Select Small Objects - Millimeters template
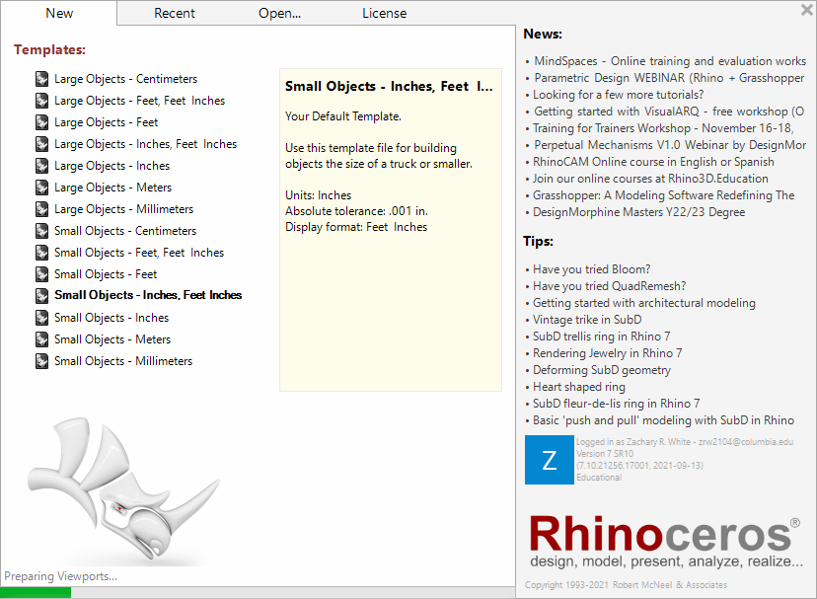The height and width of the screenshot is (599, 817). tap(123, 361)
